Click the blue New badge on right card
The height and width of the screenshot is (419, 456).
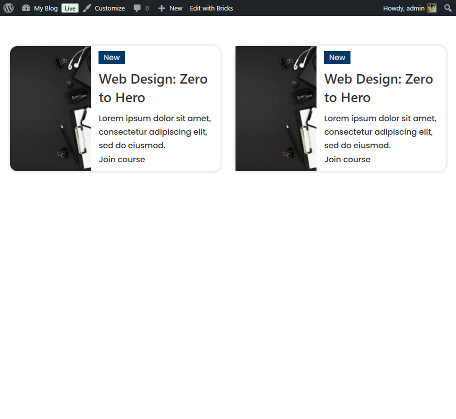337,58
